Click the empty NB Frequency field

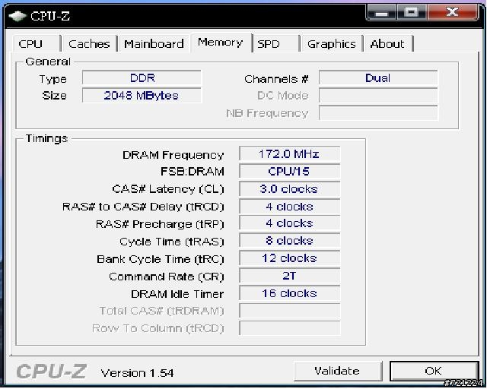point(378,113)
